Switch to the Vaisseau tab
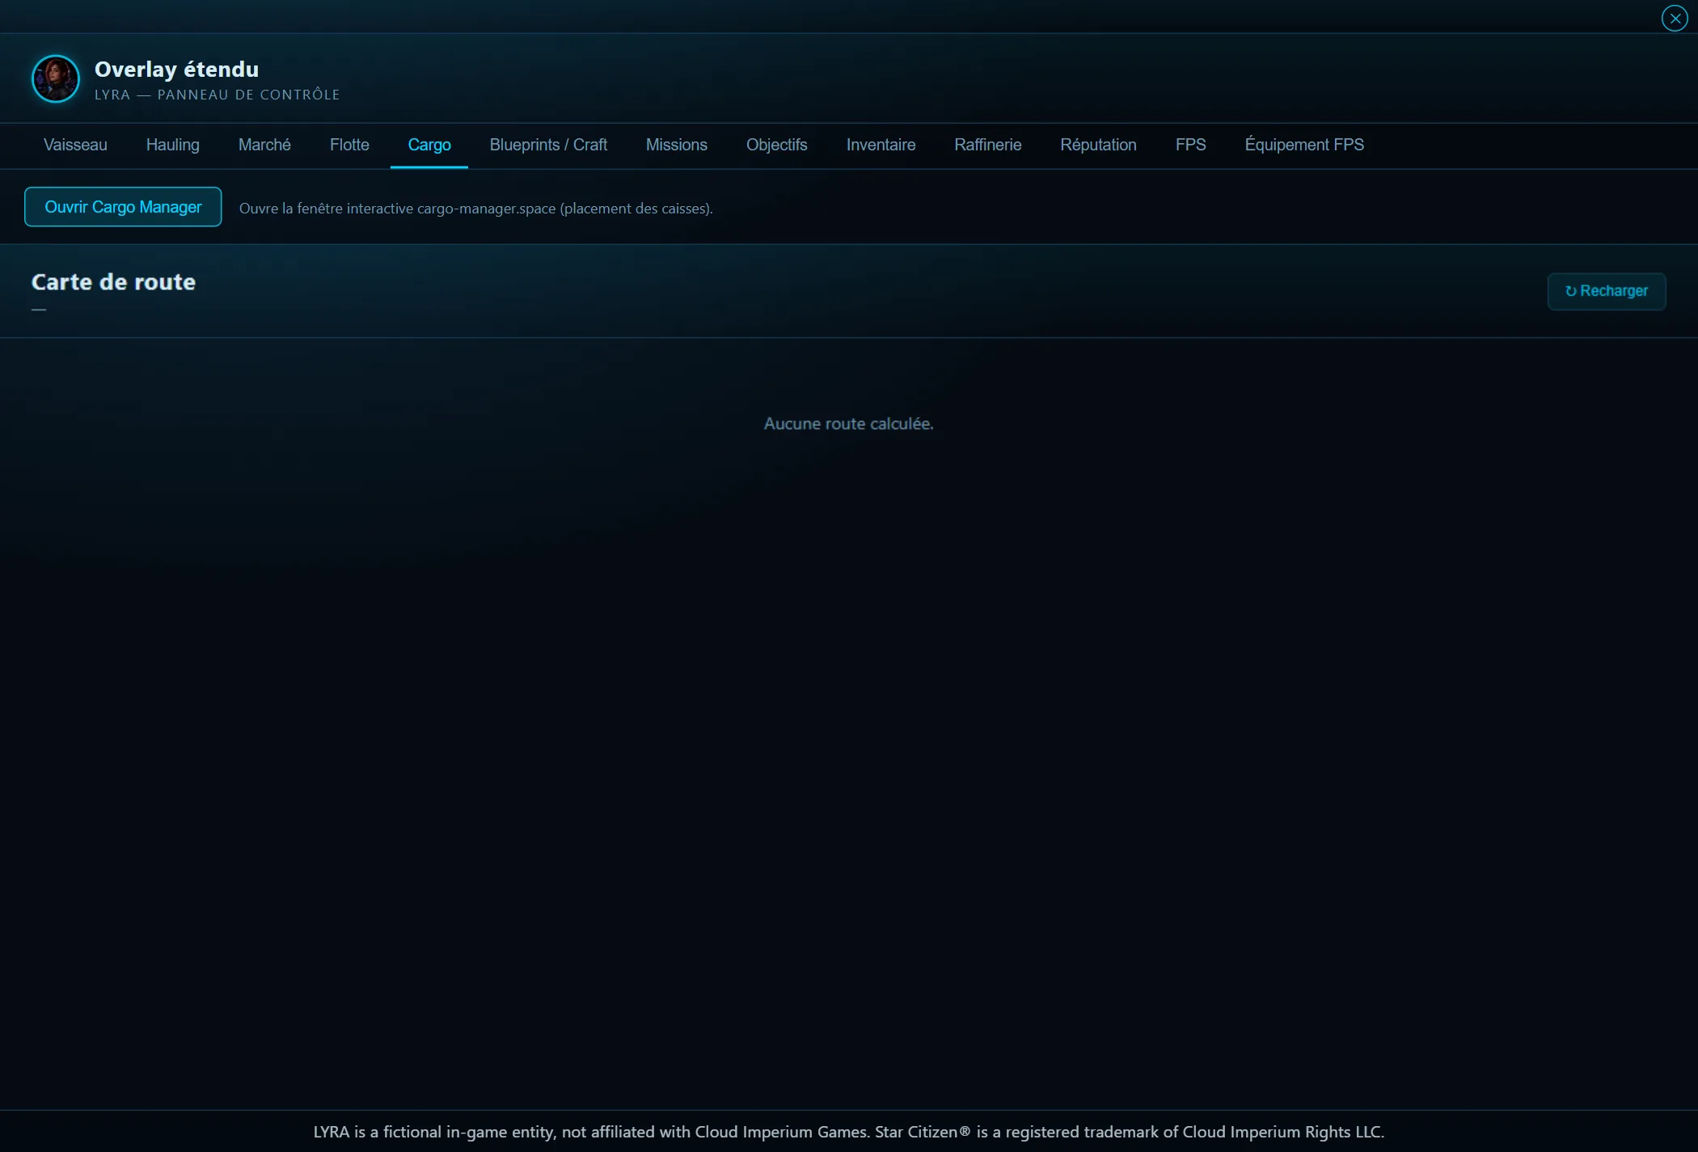 pyautogui.click(x=75, y=145)
